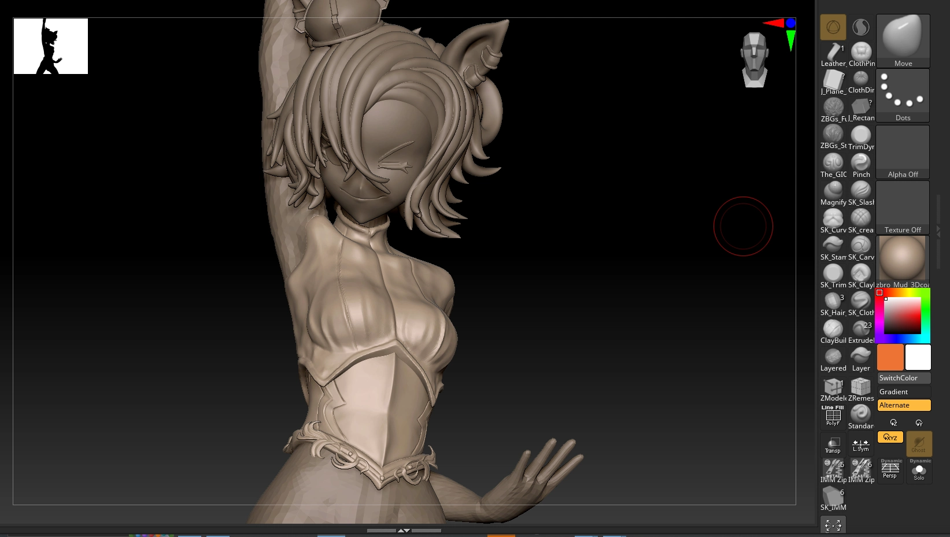The image size is (950, 537).
Task: Select the SK_Carve brush
Action: click(861, 249)
